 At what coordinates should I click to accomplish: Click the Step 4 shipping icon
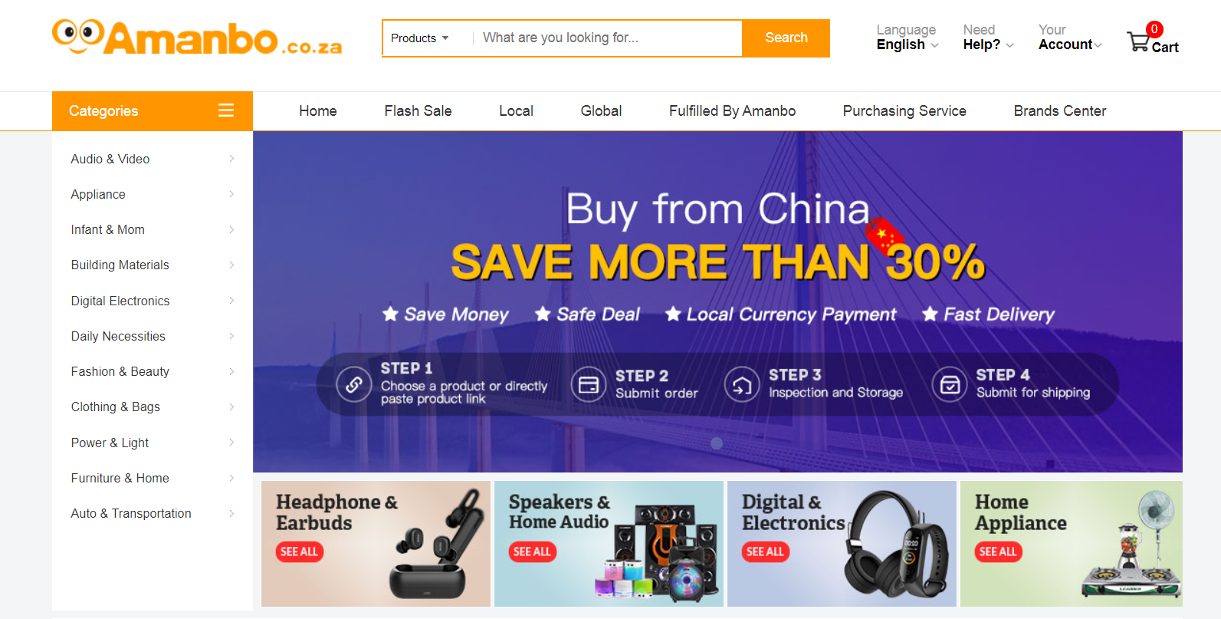click(950, 384)
